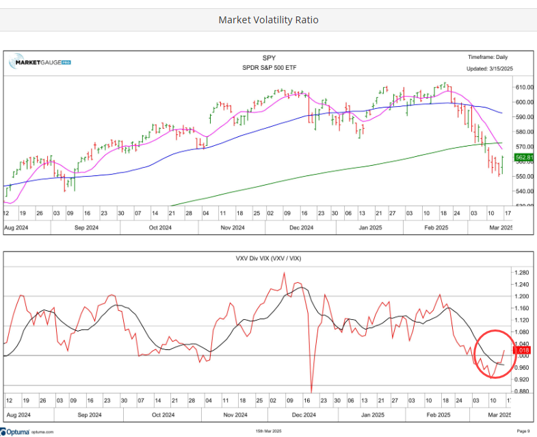
Task: Click the SPDR S&P 500 ETF subtitle
Action: click(270, 68)
